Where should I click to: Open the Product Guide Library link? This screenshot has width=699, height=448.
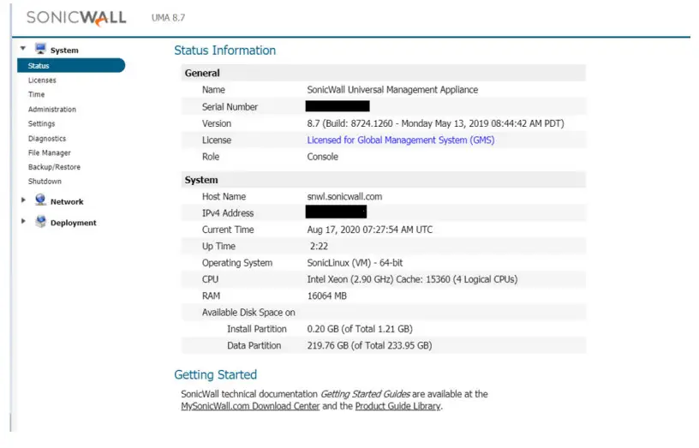[397, 406]
